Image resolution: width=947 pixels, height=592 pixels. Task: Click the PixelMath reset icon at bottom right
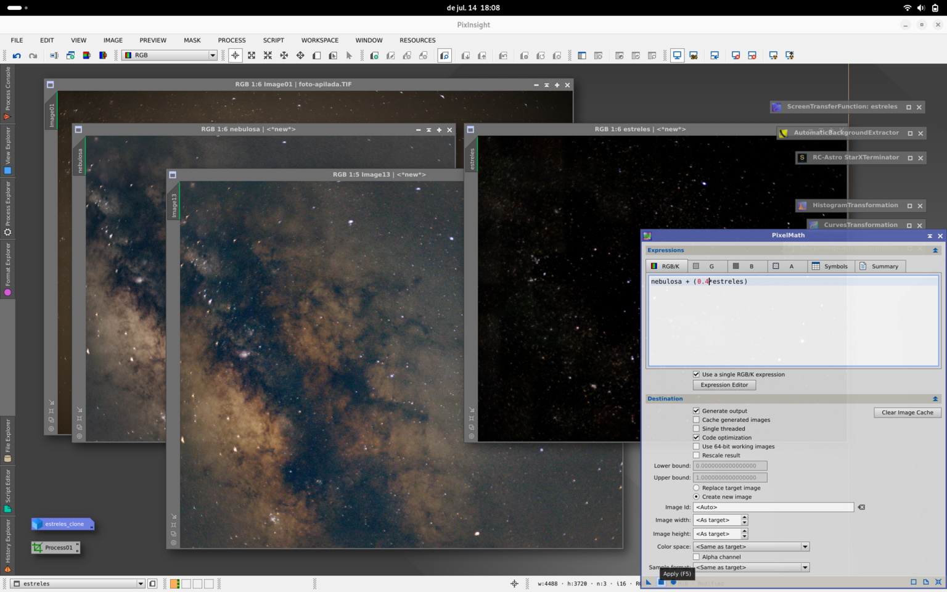[x=938, y=582]
